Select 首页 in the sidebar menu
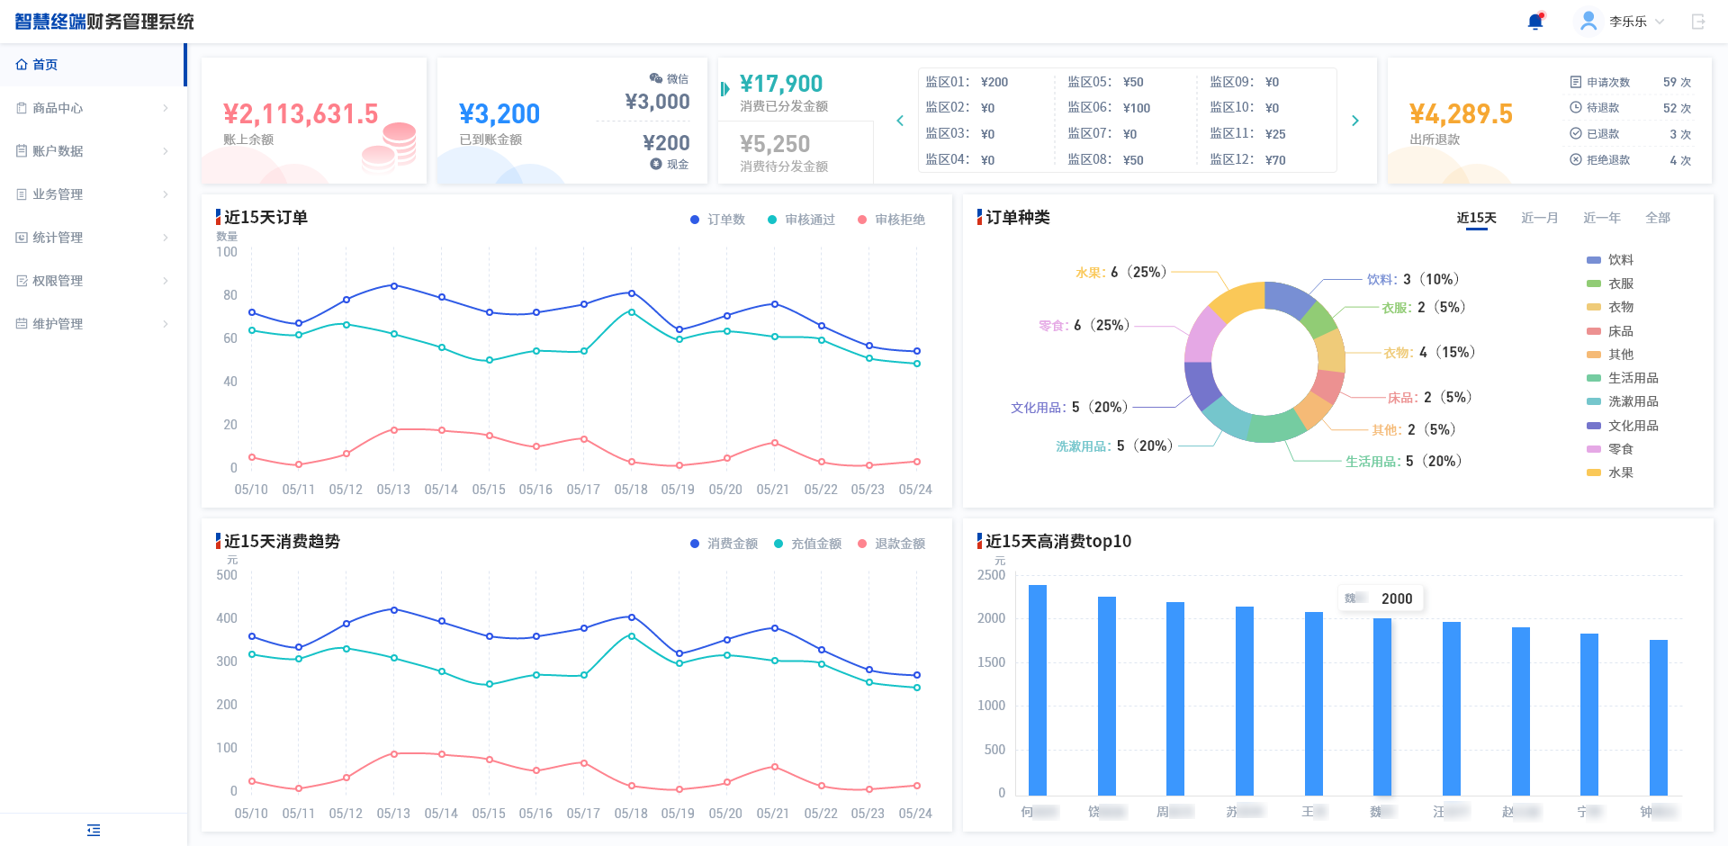 click(x=45, y=65)
